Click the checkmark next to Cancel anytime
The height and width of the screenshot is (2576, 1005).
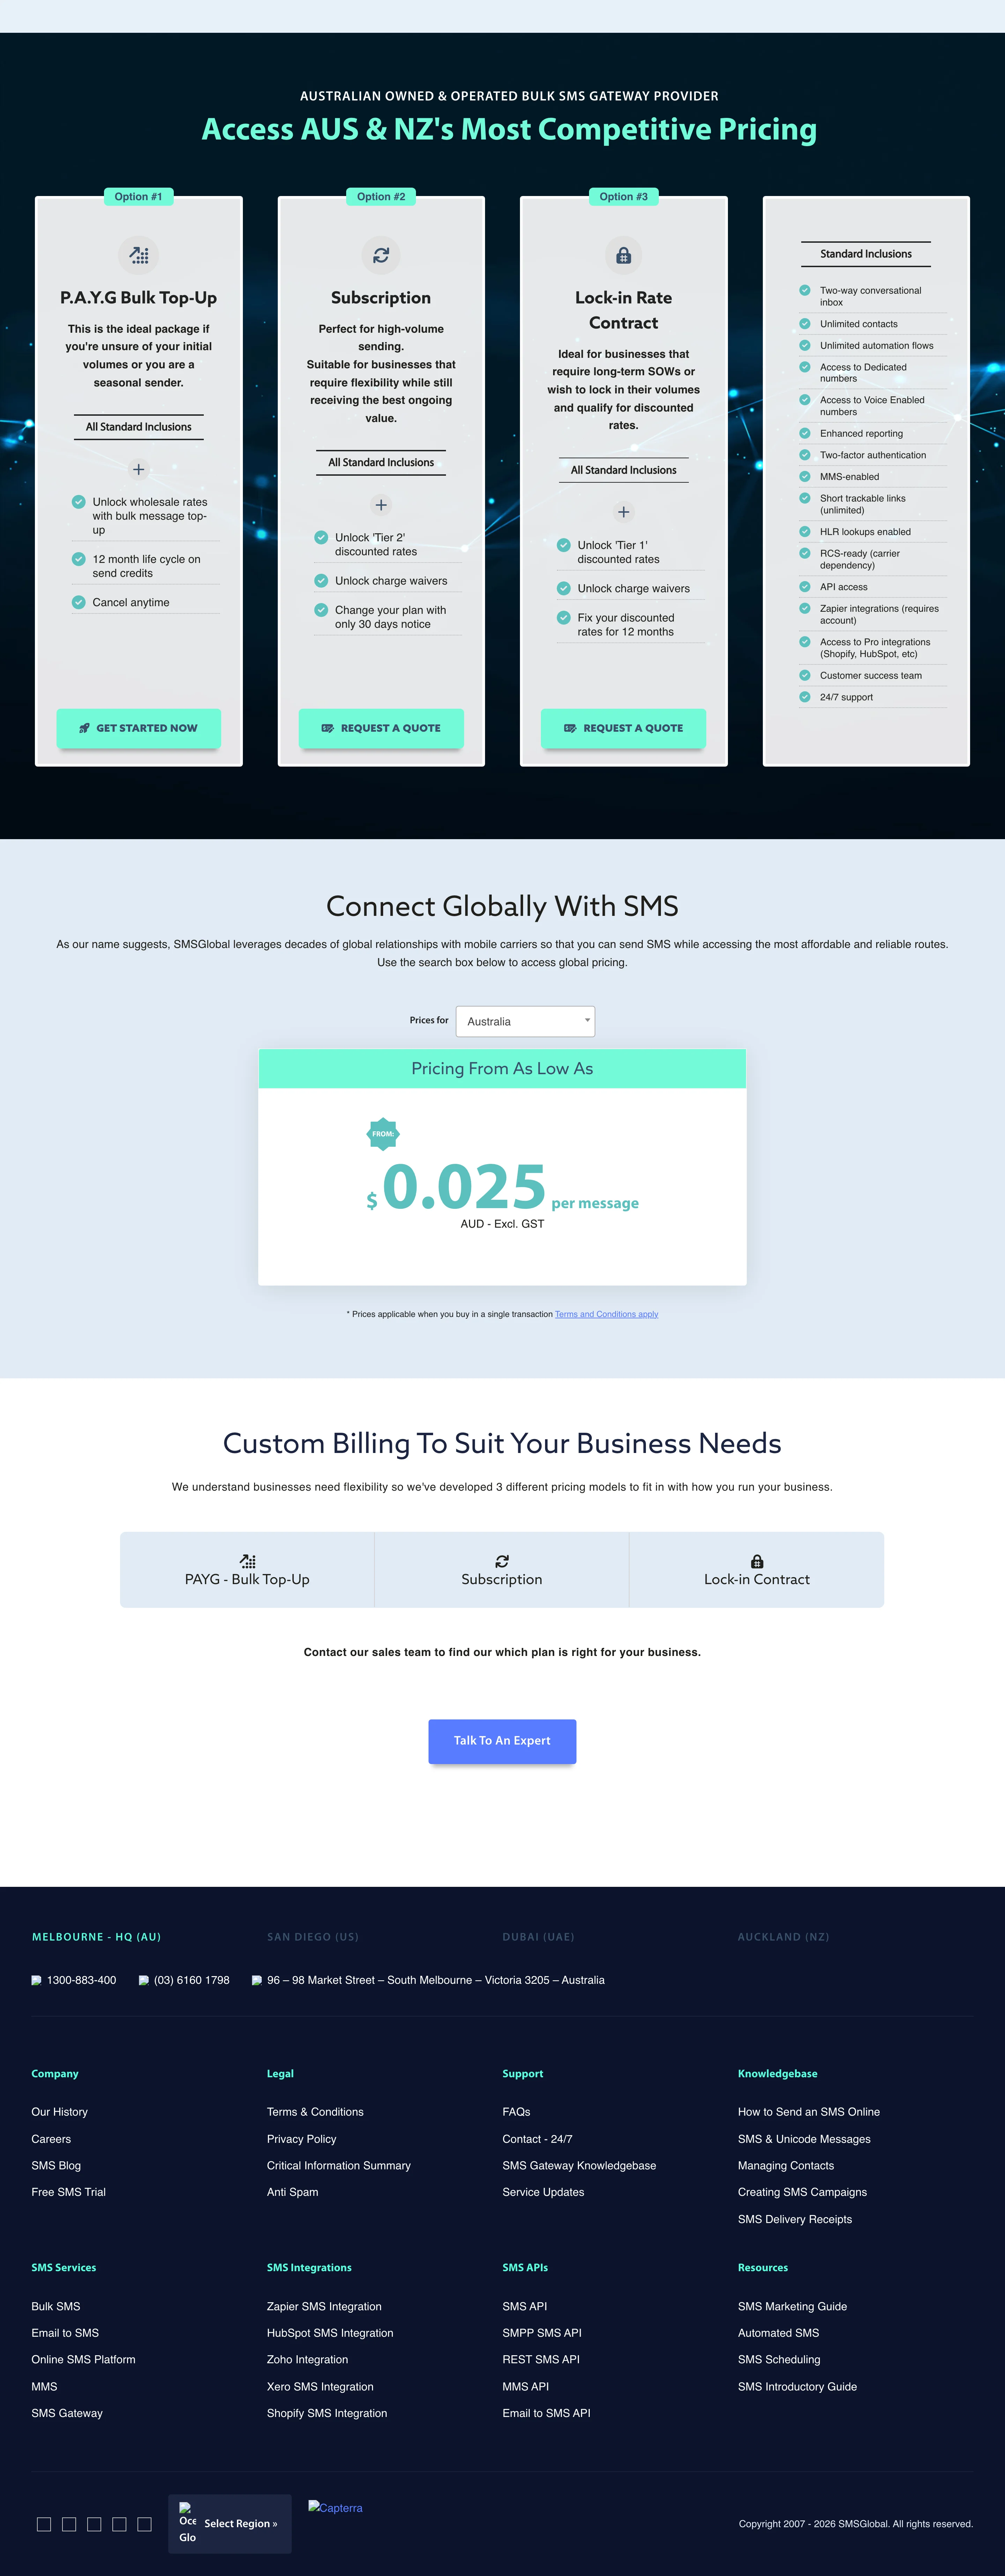click(78, 602)
